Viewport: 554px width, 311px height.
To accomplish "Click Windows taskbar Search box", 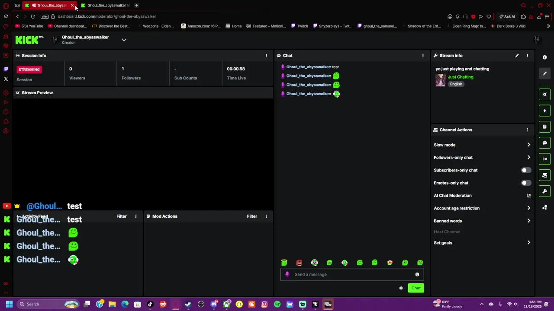I will (x=48, y=304).
